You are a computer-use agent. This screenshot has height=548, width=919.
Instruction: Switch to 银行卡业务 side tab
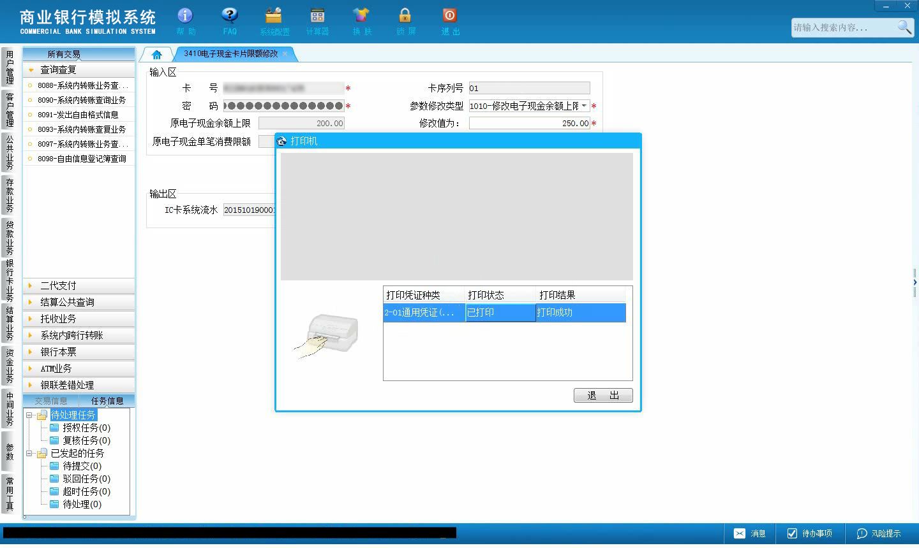pos(9,280)
